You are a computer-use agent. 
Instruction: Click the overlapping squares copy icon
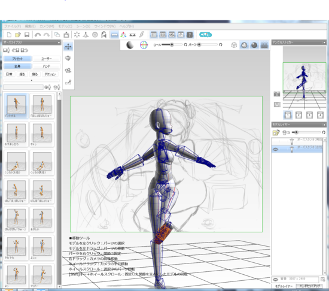57,35
